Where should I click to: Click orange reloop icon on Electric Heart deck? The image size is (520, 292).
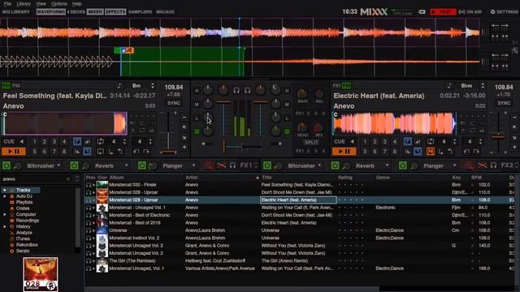[x=431, y=152]
